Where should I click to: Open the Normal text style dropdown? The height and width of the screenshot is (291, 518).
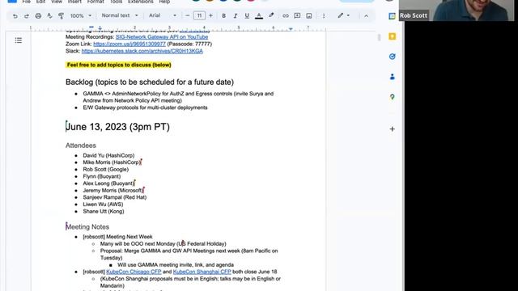click(120, 15)
